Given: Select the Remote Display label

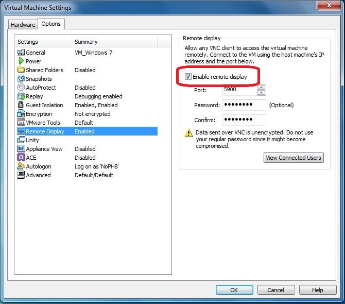Looking at the screenshot, I should pyautogui.click(x=45, y=131).
